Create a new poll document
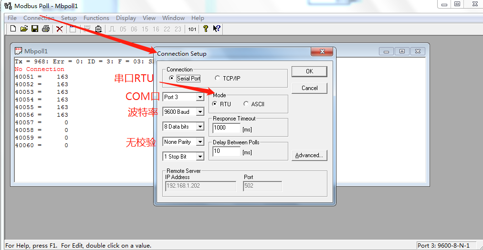The width and height of the screenshot is (483, 250). (x=13, y=29)
